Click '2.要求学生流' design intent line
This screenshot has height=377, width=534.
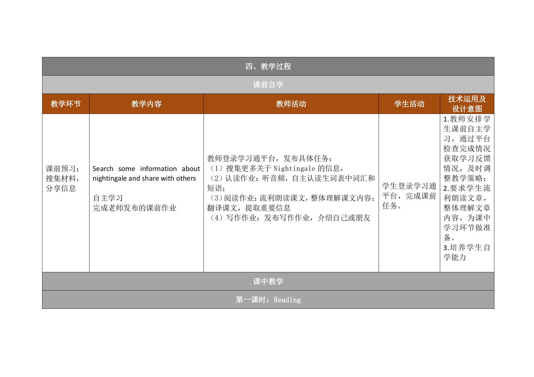467,188
